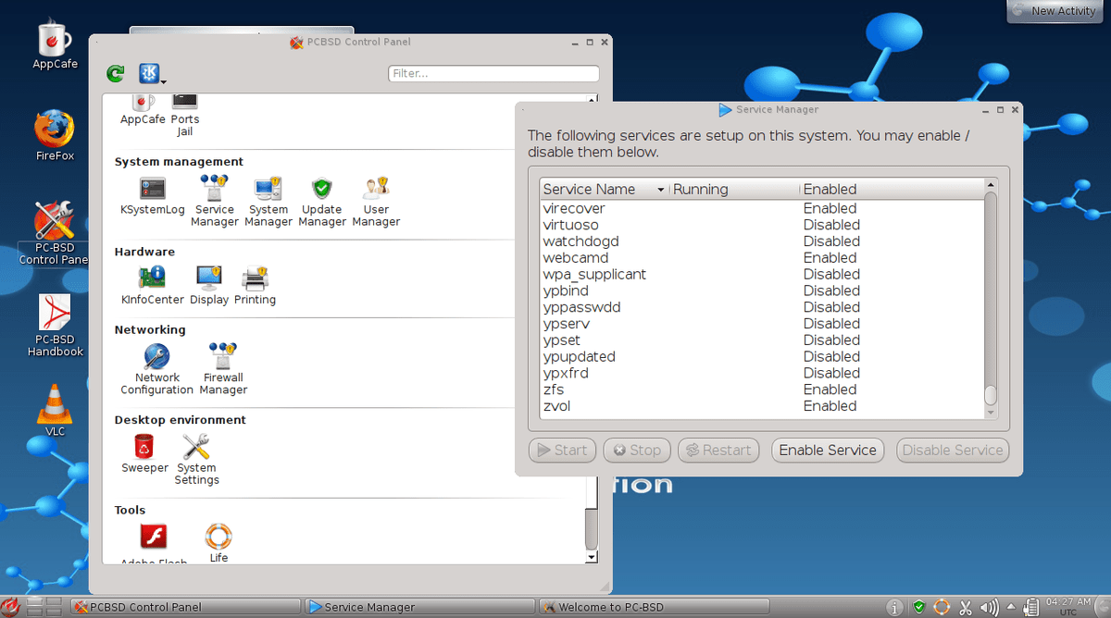
Task: Open Printing under Hardware
Action: click(255, 286)
